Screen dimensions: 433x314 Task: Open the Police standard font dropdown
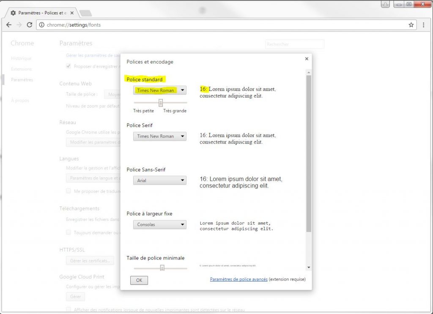[x=159, y=90]
